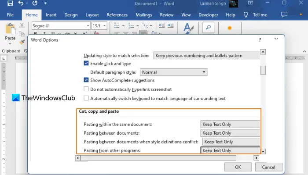The width and height of the screenshot is (308, 175).
Task: Switch to the Layout tab
Action: [92, 15]
